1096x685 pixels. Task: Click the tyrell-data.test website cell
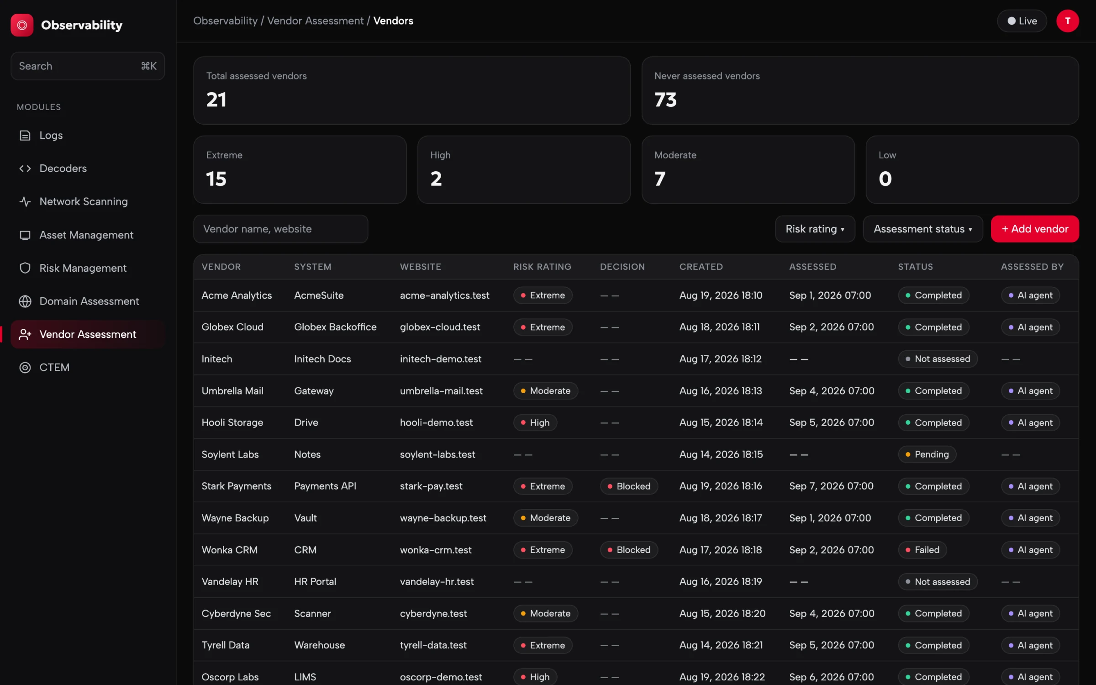click(x=433, y=645)
